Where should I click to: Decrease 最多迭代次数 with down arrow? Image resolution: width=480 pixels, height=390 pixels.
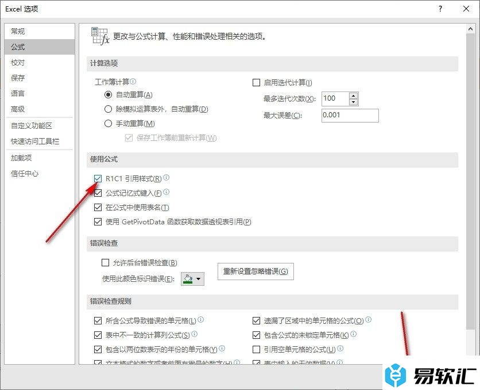(x=354, y=102)
